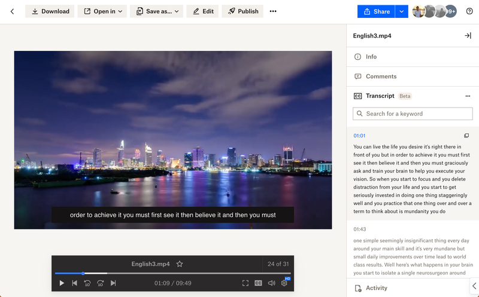
Task: Rewind 10 seconds
Action: (87, 283)
